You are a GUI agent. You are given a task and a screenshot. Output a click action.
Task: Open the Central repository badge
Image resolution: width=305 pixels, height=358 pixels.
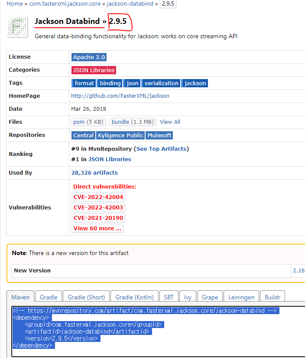[x=83, y=136]
